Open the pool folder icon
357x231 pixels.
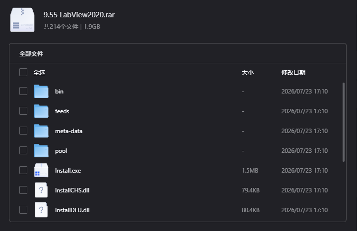point(41,150)
